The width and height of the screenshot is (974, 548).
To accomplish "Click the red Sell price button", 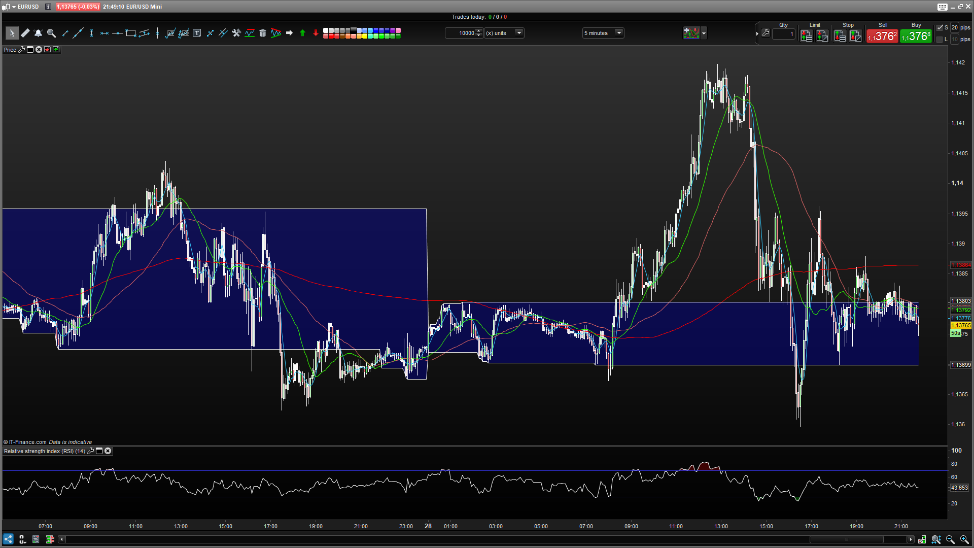I will point(882,37).
